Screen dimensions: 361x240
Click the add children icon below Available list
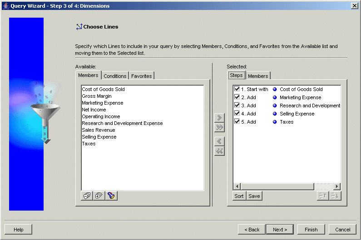pyautogui.click(x=99, y=196)
